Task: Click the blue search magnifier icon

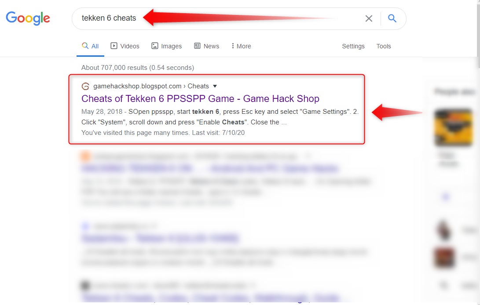Action: click(392, 18)
